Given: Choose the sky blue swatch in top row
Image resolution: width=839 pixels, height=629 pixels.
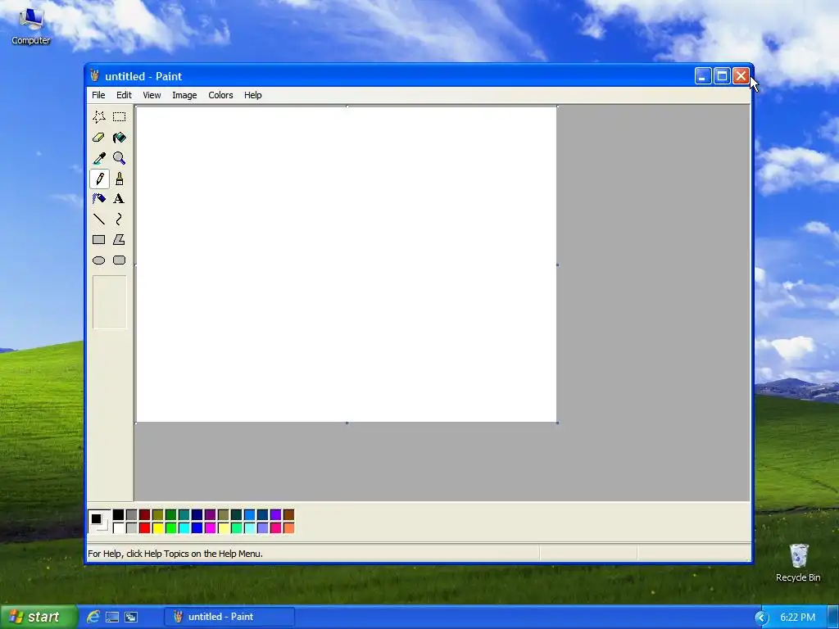Looking at the screenshot, I should pyautogui.click(x=249, y=514).
